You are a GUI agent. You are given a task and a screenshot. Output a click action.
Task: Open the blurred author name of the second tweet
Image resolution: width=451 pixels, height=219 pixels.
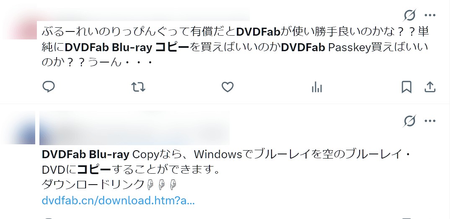(134, 128)
